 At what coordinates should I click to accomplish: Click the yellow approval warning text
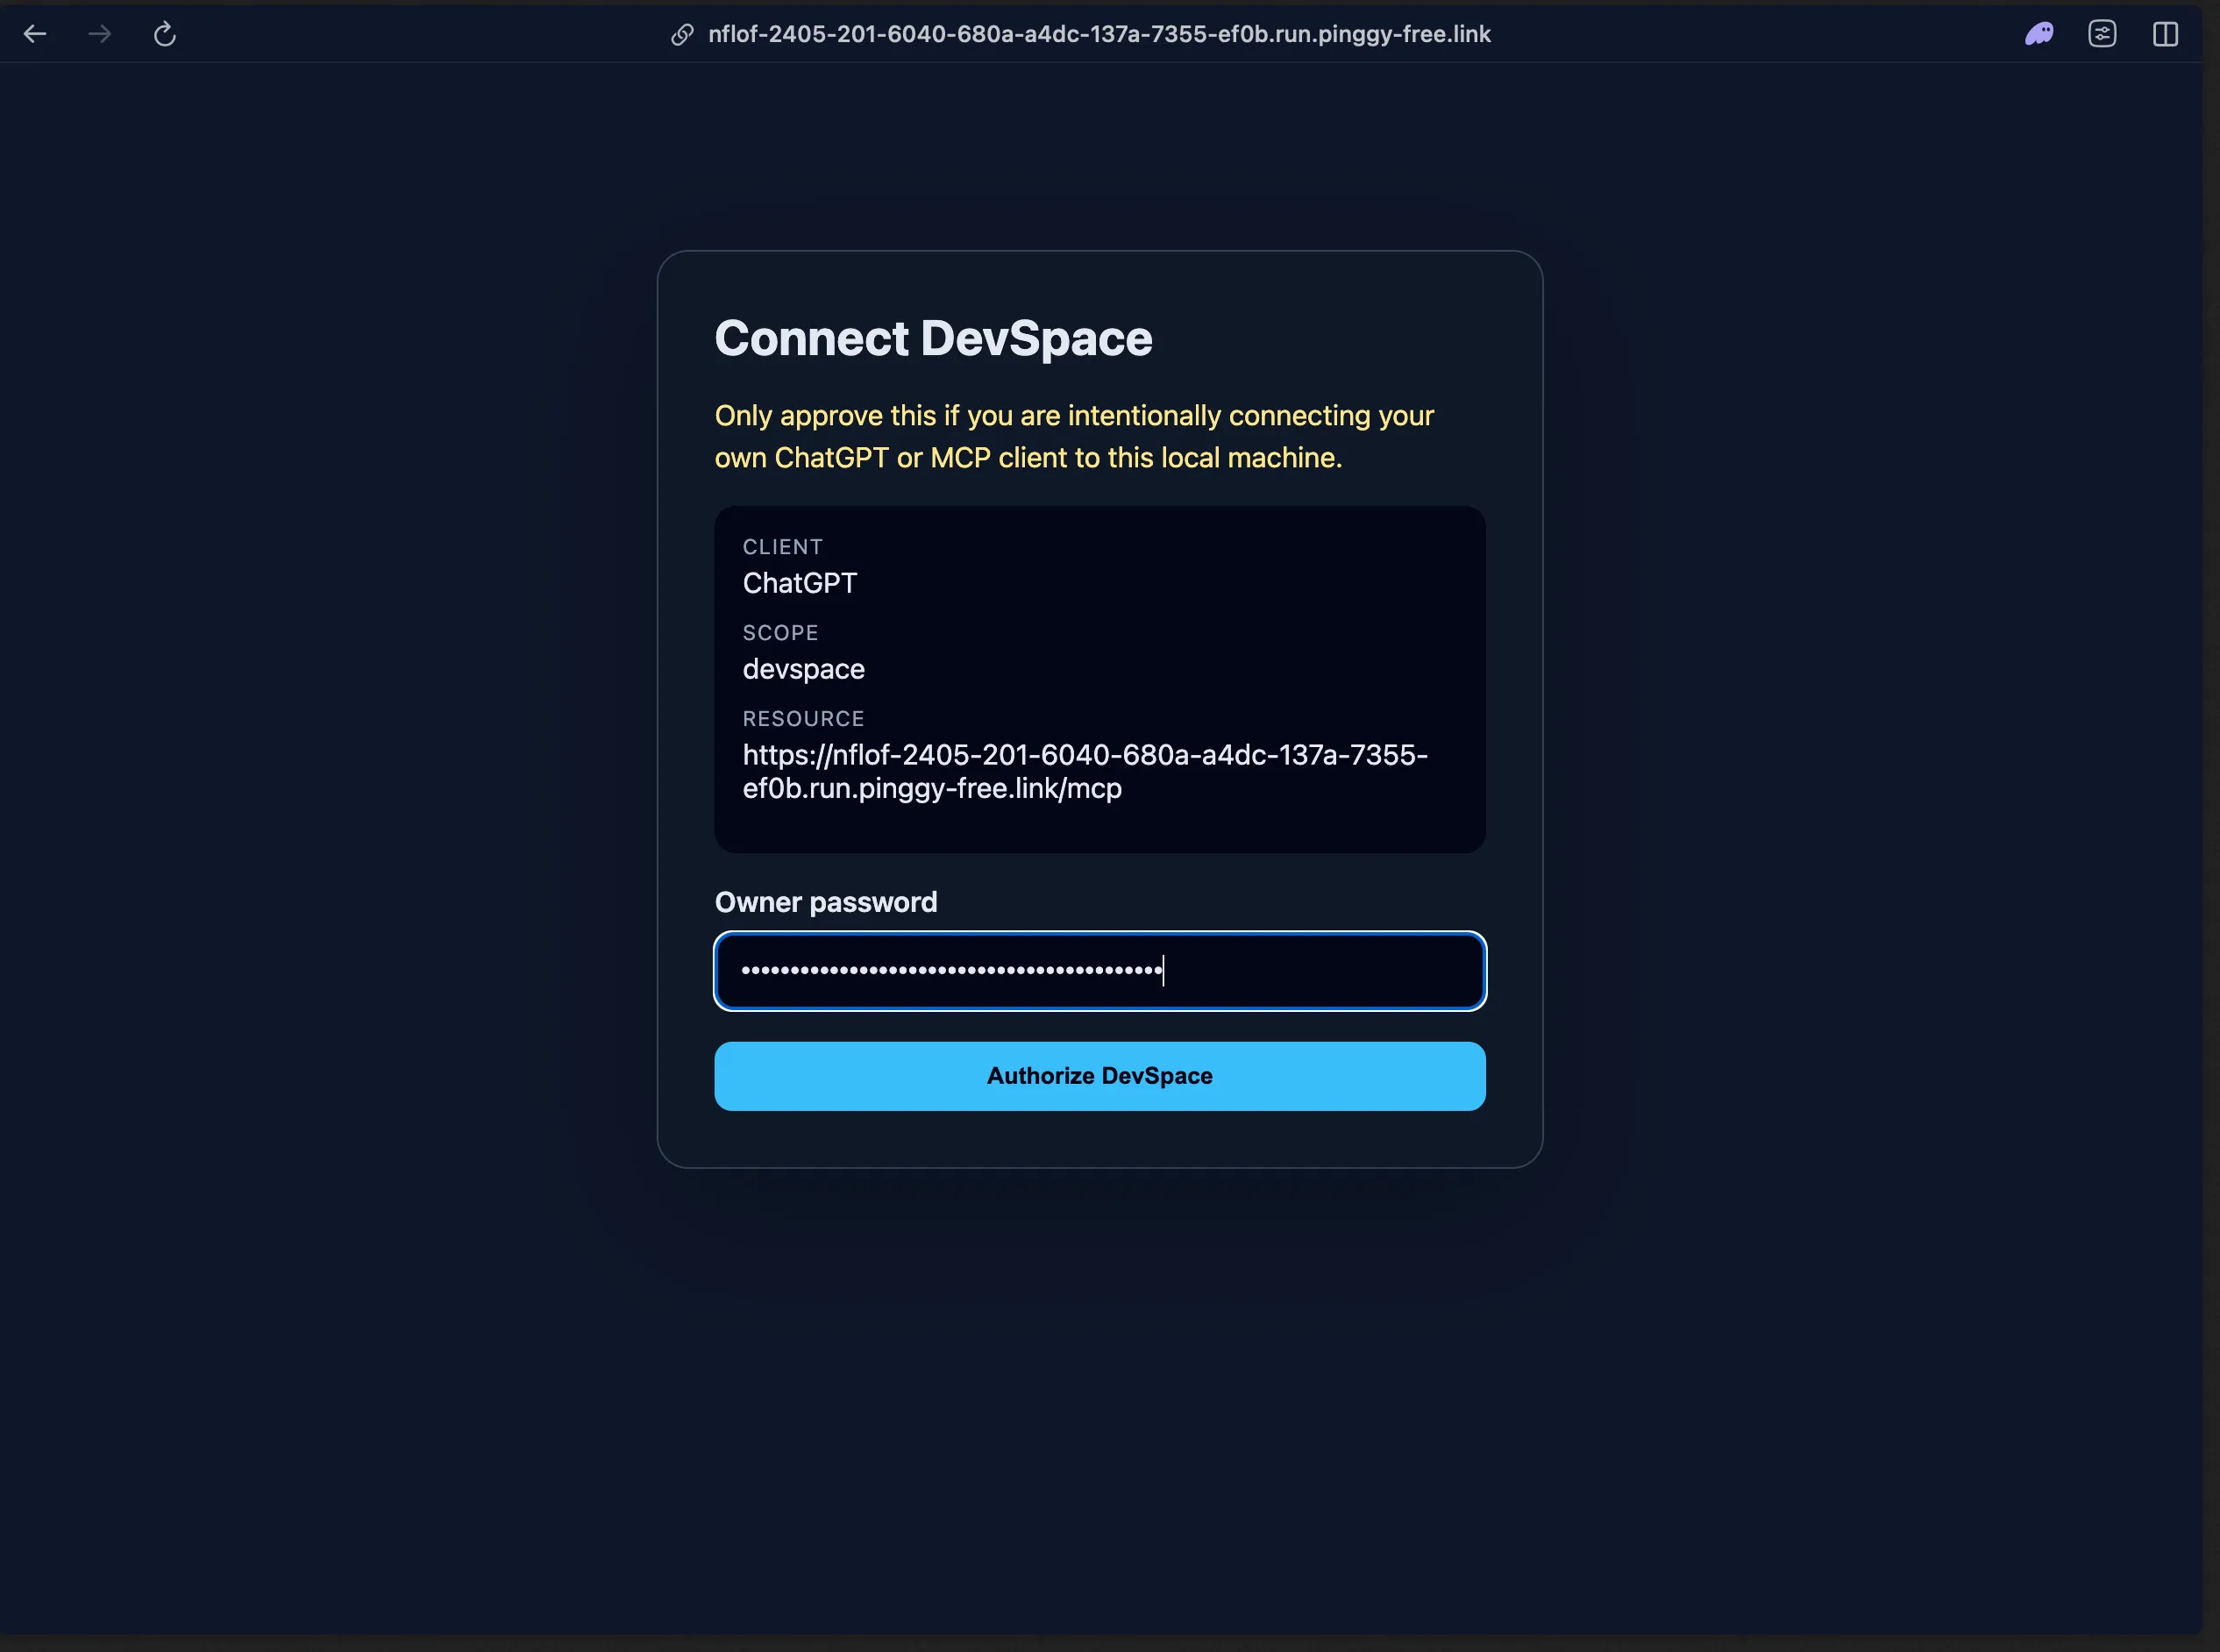(x=1074, y=437)
